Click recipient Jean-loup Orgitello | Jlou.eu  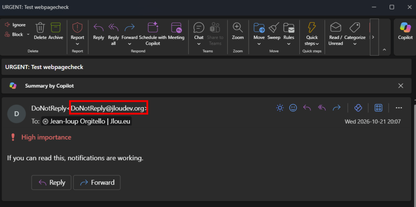pyautogui.click(x=87, y=122)
